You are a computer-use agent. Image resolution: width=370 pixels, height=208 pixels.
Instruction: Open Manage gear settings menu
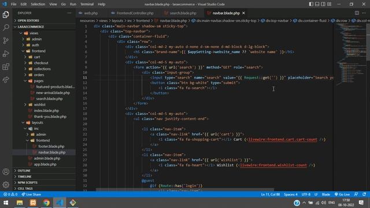tap(6, 185)
